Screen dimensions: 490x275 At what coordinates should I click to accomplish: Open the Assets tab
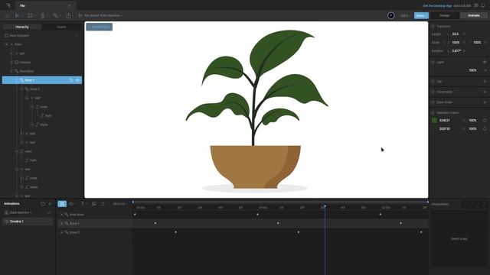pos(61,27)
